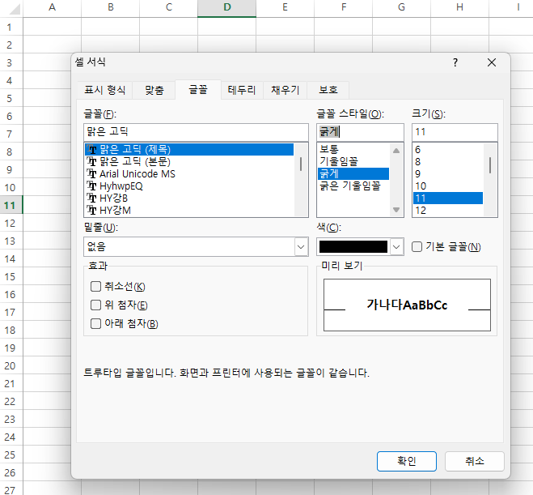The width and height of the screenshot is (533, 495).
Task: Enable the 위 첨자 checkbox
Action: (96, 305)
